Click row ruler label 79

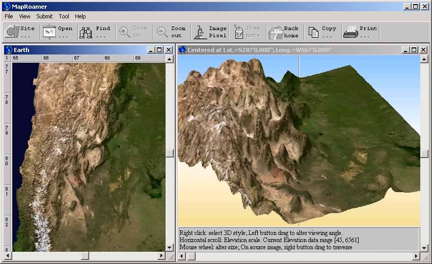[x=7, y=130]
